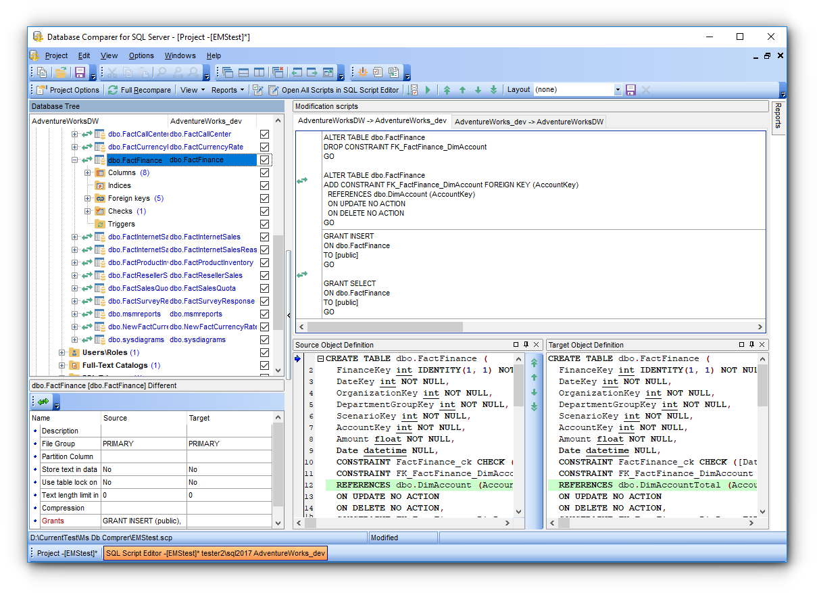Screen dimensions: 817x593
Task: Click the Cascade windows icon
Action: [228, 72]
